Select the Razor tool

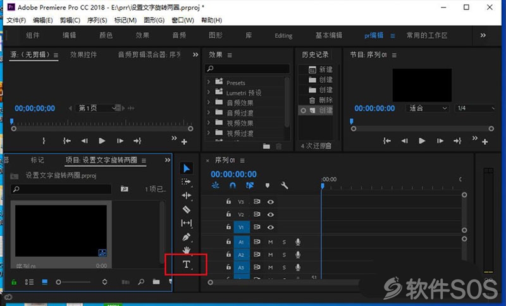coord(186,209)
